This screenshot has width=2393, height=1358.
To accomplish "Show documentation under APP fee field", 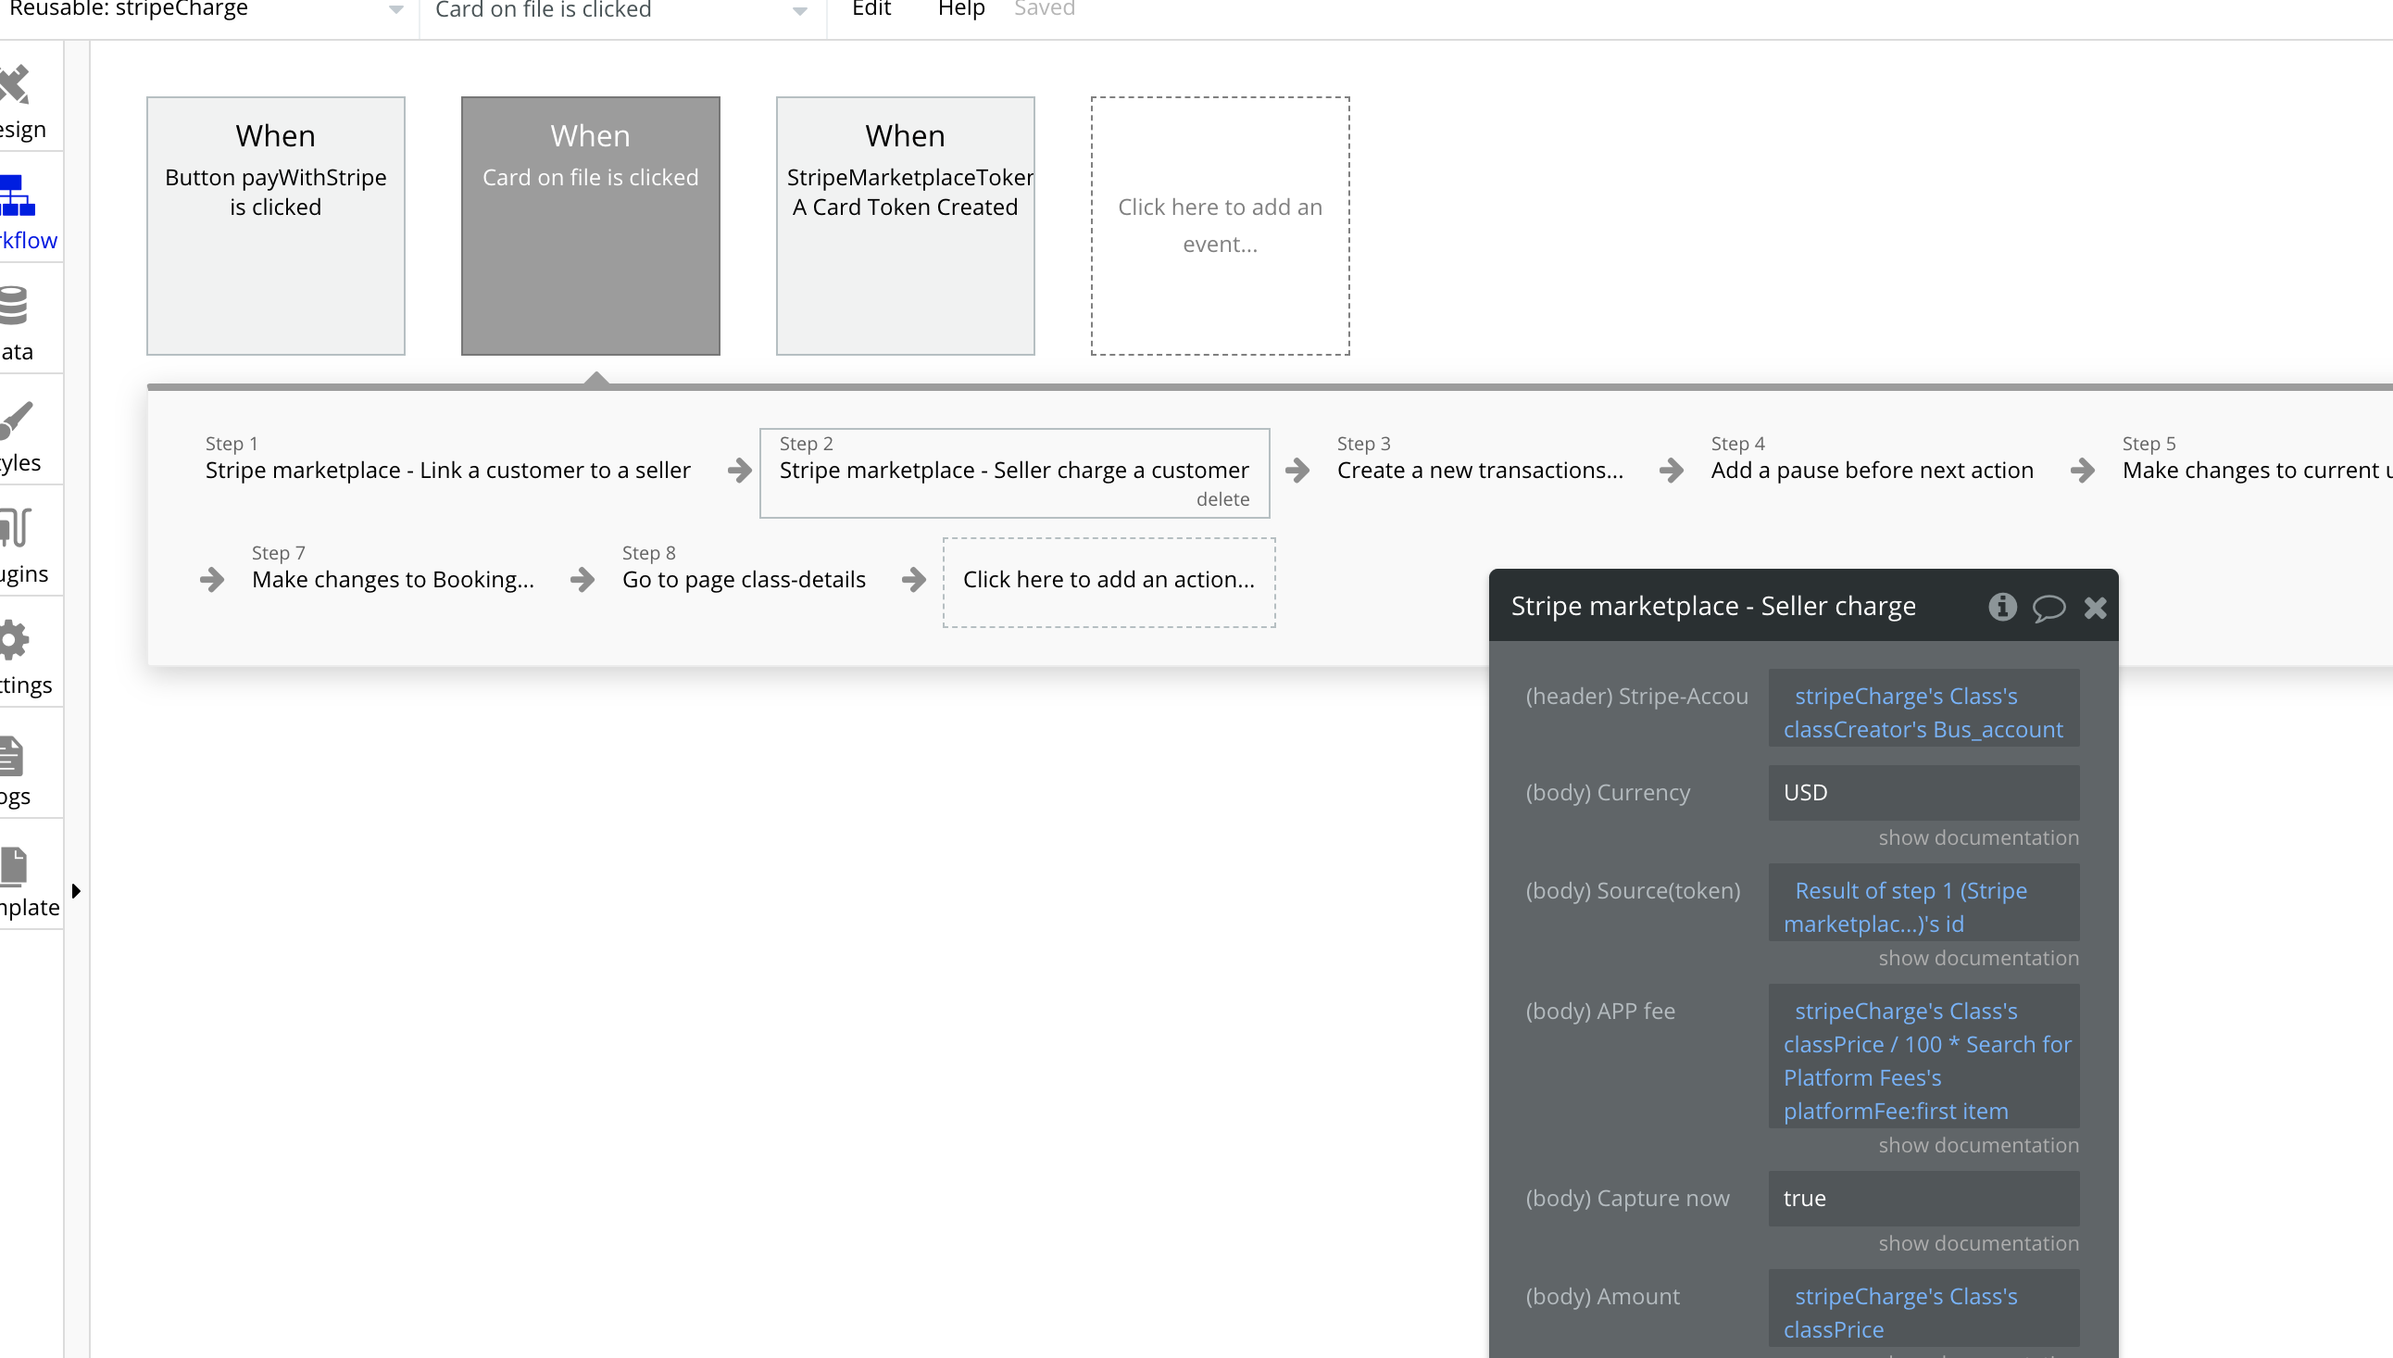I will click(x=1978, y=1145).
